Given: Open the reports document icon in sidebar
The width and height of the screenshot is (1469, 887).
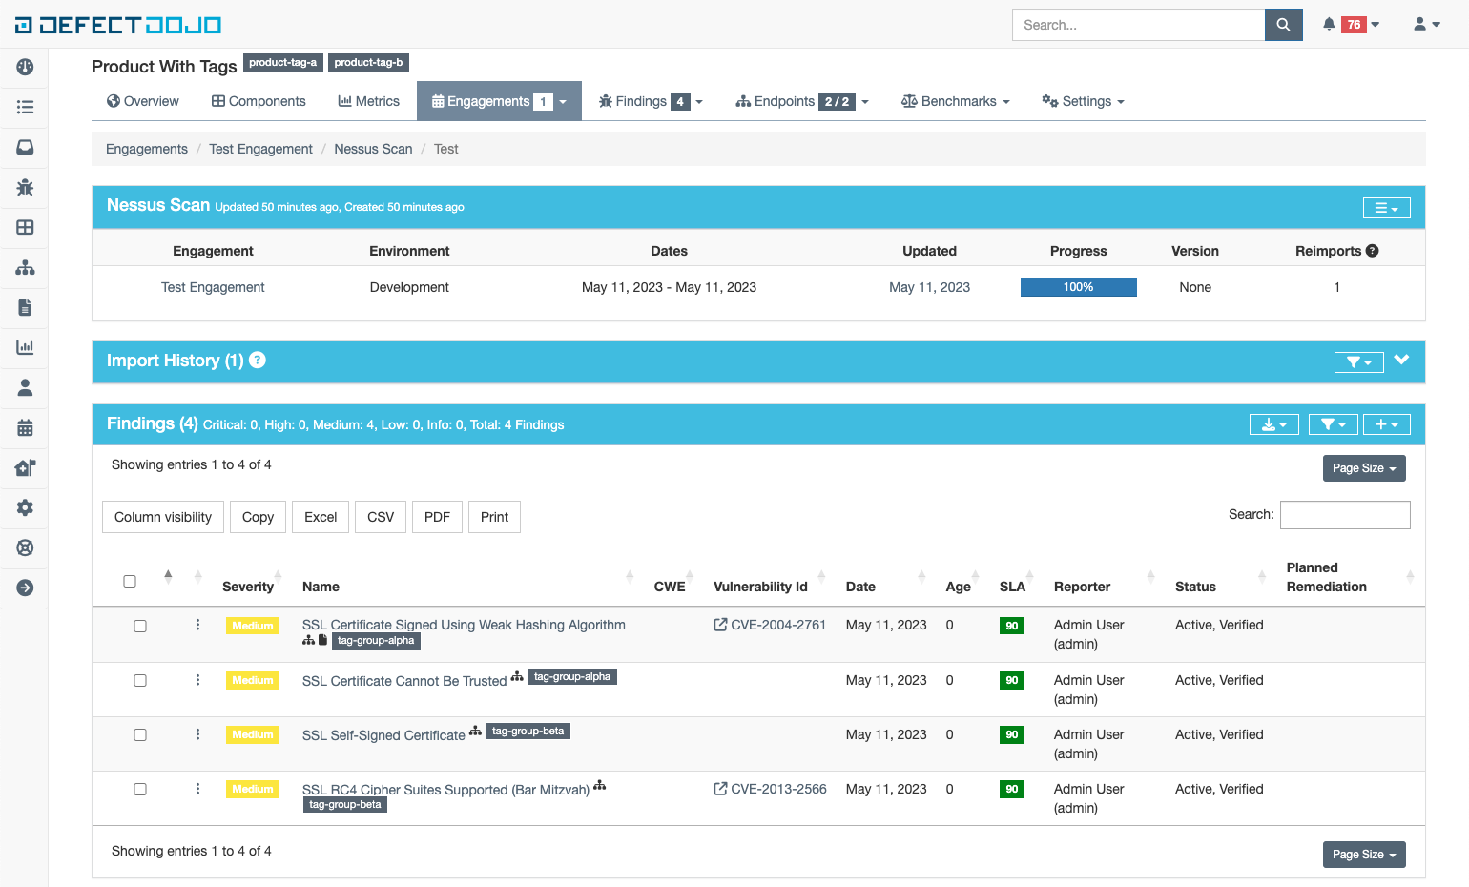Looking at the screenshot, I should click(x=24, y=307).
